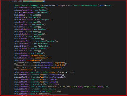Select the 'this.label4 = new Label();' line
This screenshot has height=96, width=127.
(27, 17)
